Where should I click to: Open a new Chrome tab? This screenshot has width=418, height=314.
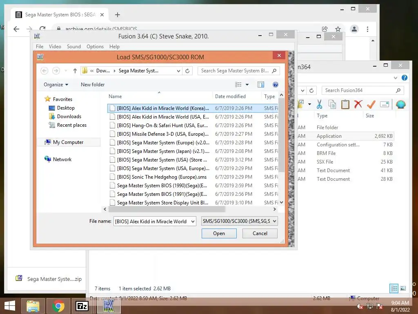118,15
